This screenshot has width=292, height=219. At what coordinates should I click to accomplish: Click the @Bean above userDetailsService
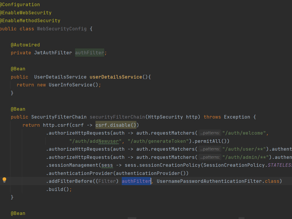[18, 69]
